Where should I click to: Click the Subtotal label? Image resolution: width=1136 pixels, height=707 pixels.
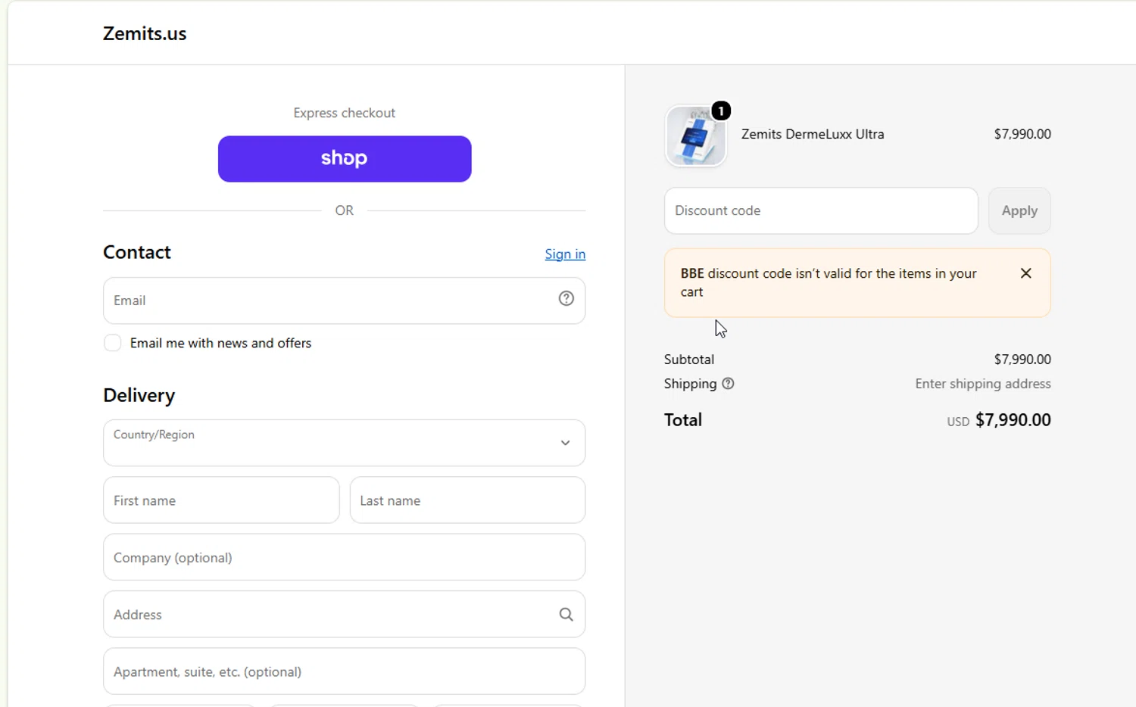click(x=689, y=360)
